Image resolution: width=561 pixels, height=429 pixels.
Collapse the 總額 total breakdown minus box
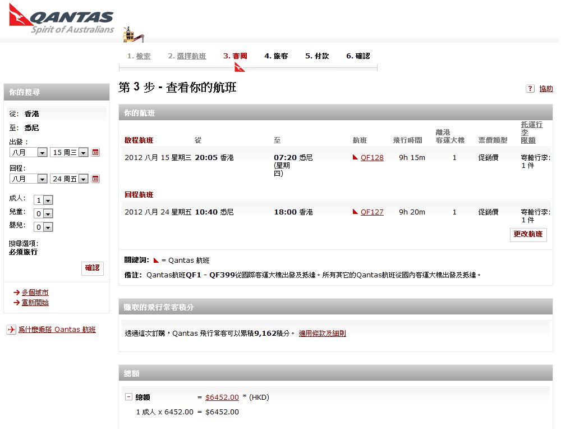pos(128,397)
